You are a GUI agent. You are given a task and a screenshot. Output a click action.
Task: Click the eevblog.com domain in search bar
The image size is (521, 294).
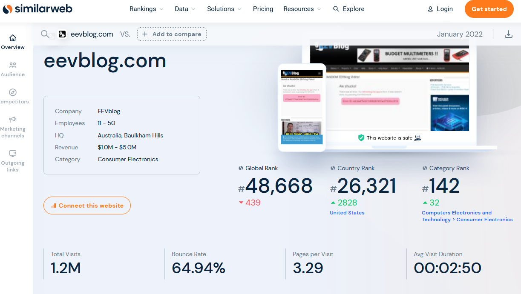tap(91, 34)
